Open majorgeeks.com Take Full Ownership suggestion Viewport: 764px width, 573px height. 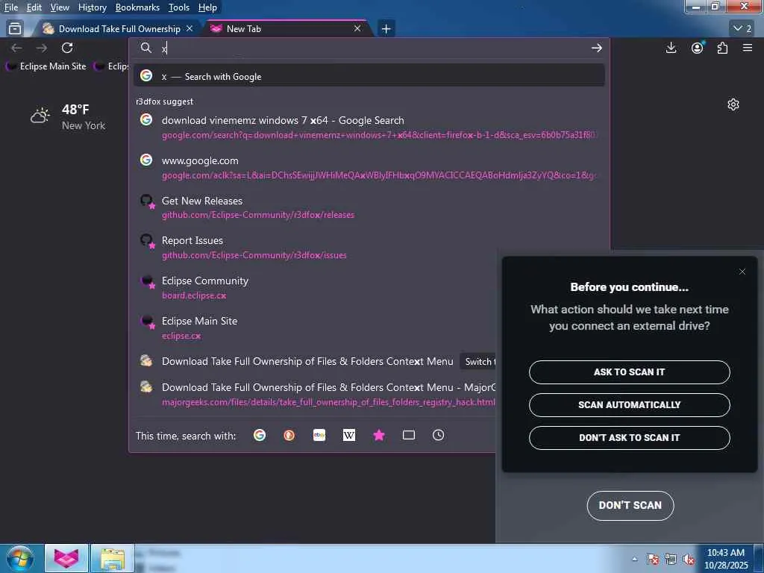pos(315,394)
